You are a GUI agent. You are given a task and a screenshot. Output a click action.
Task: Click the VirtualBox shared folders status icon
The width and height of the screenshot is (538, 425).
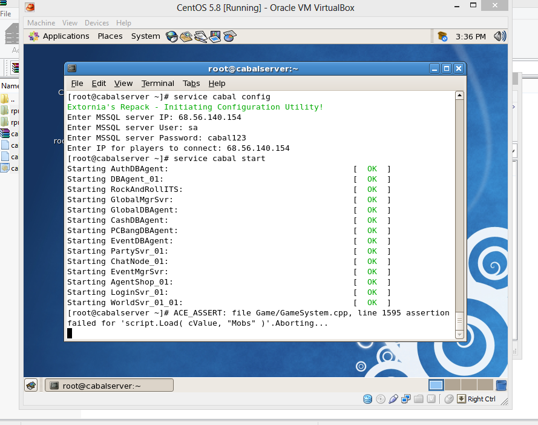click(x=419, y=399)
